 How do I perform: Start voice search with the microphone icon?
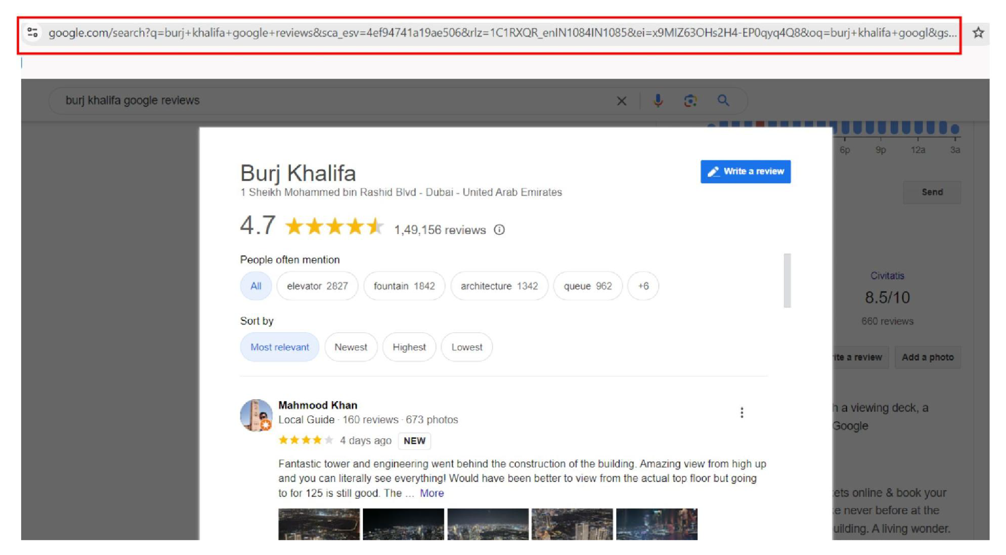point(658,100)
